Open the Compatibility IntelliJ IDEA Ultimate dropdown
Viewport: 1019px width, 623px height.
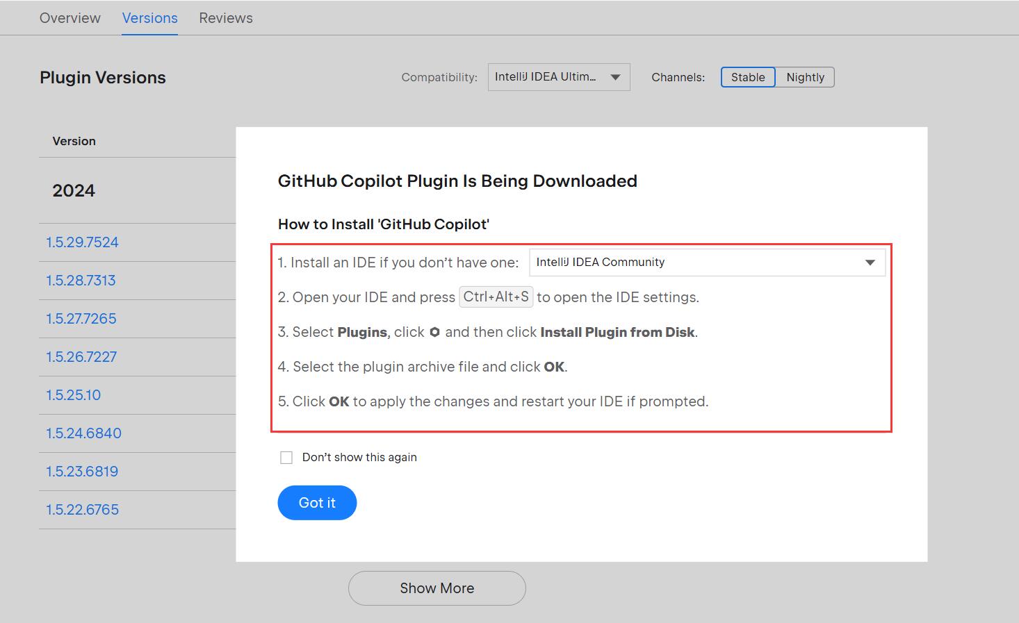click(x=559, y=77)
